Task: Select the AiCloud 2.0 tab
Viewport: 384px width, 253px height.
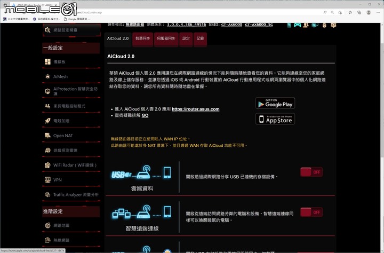Action: tap(118, 38)
